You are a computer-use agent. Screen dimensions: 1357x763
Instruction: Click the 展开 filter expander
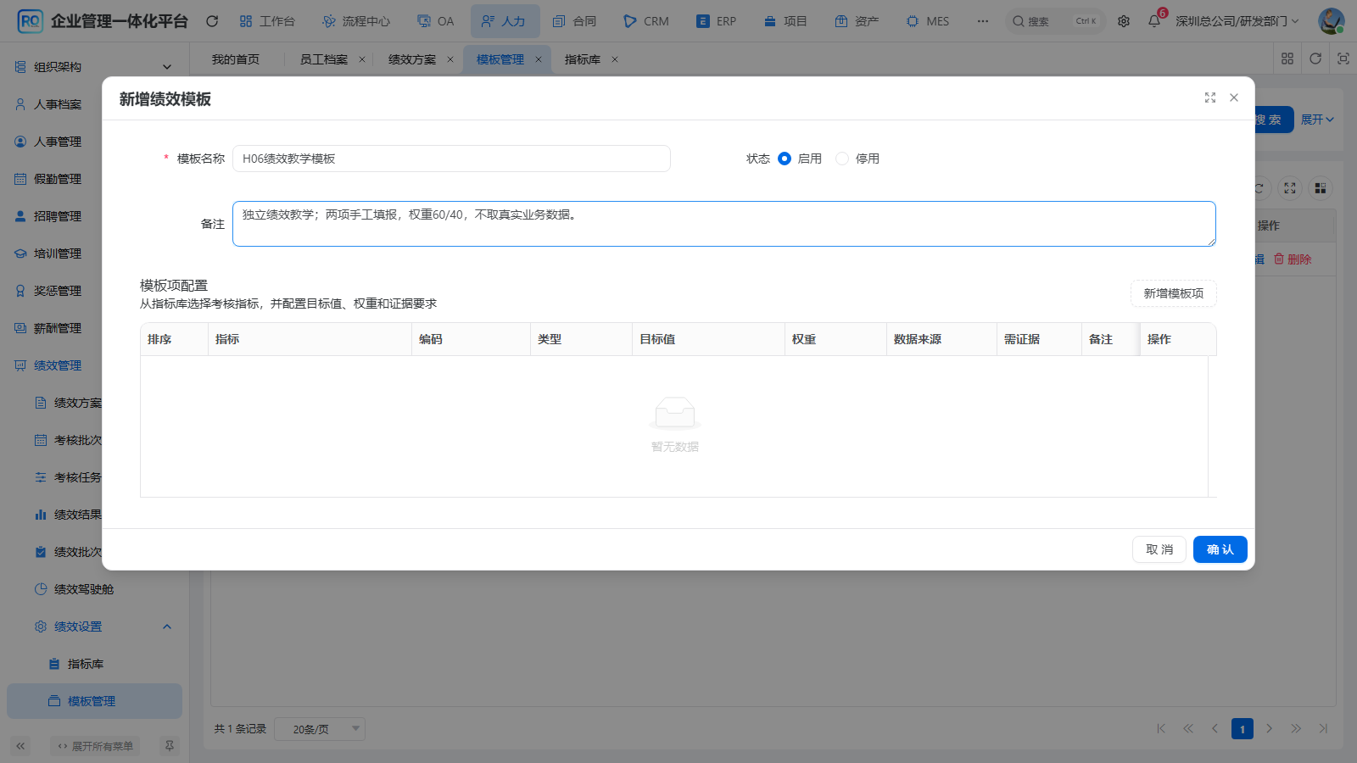click(x=1317, y=120)
